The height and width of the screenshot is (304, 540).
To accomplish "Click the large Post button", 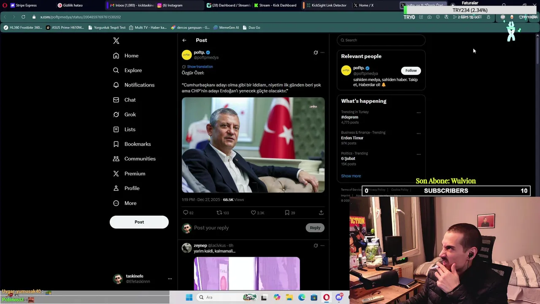I will pyautogui.click(x=139, y=222).
